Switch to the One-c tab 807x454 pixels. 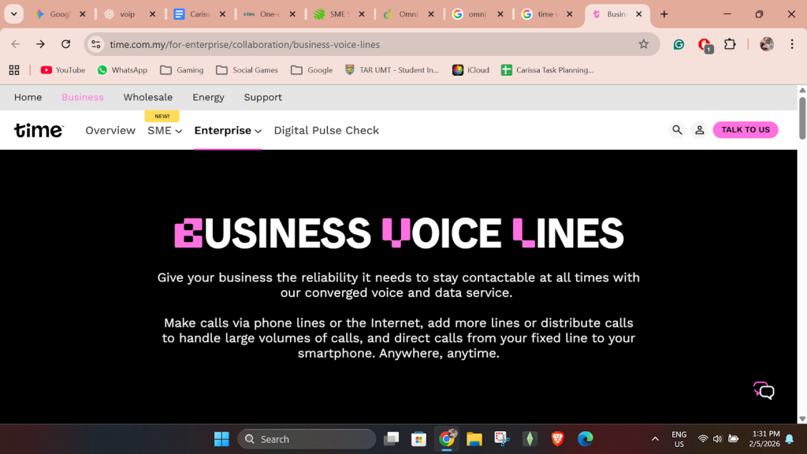coord(262,14)
